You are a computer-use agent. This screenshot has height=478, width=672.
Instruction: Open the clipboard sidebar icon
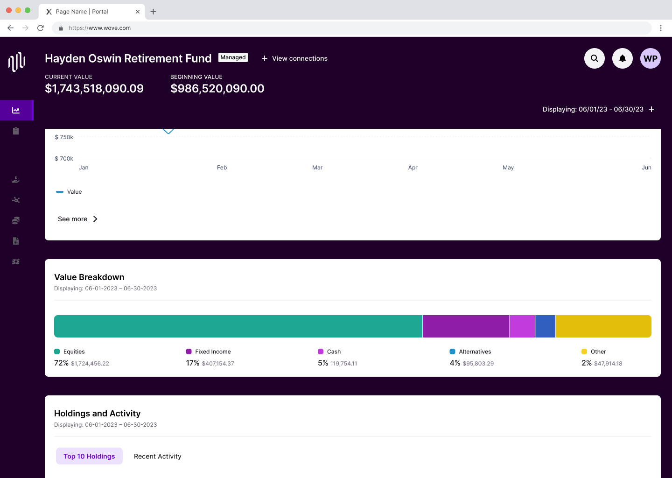tap(16, 131)
